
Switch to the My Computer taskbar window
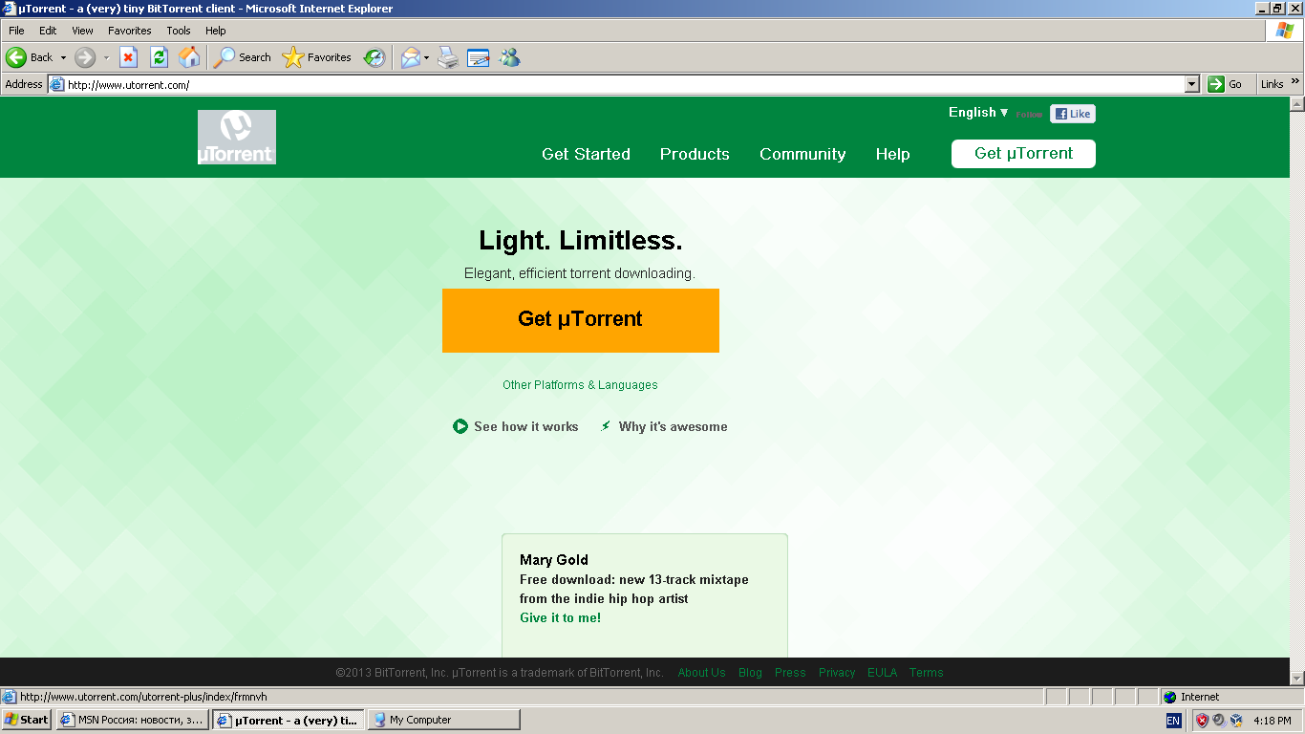(443, 720)
